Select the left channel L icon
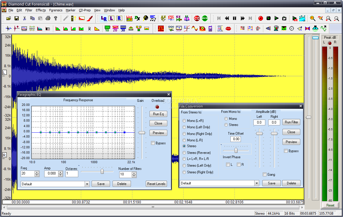Image resolution: width=343 pixels, height=217 pixels. click(x=111, y=18)
